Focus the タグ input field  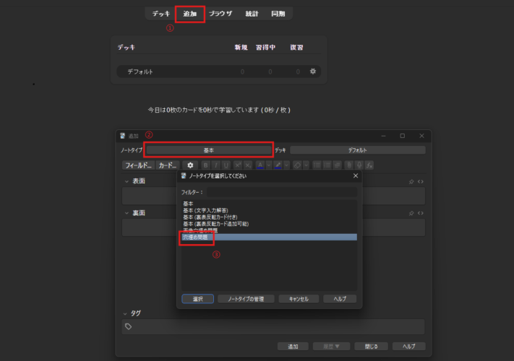[x=273, y=326]
